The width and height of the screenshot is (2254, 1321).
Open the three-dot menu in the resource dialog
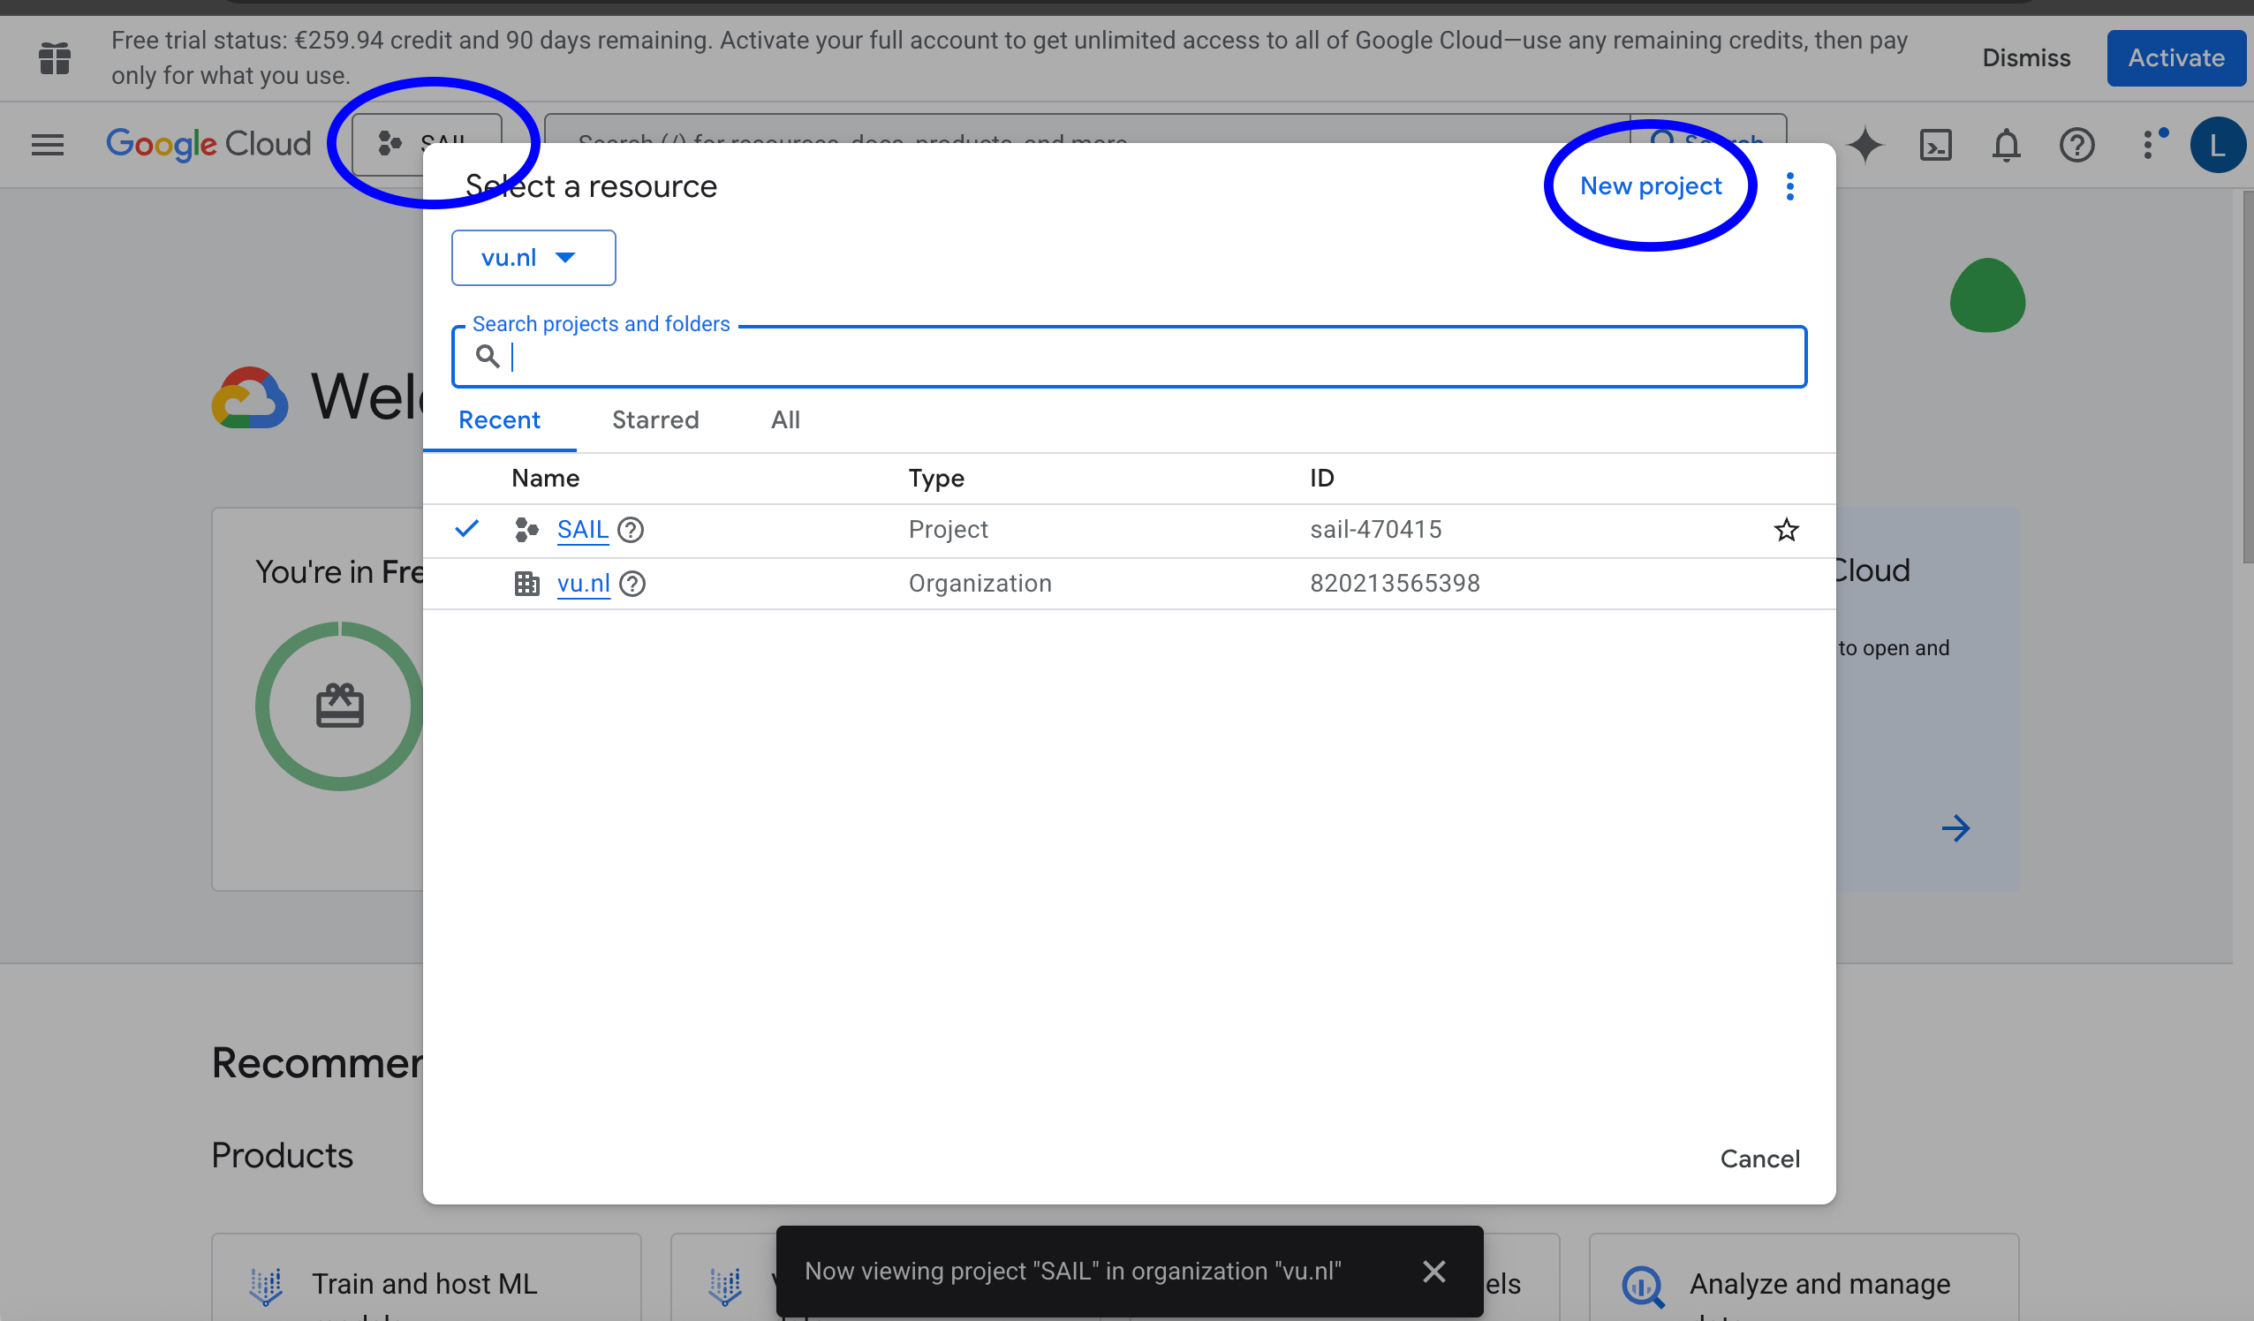point(1790,186)
